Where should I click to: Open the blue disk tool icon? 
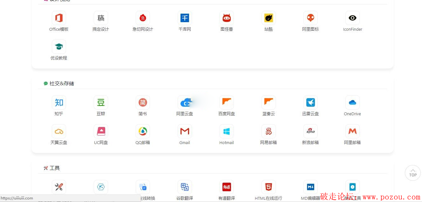click(352, 187)
